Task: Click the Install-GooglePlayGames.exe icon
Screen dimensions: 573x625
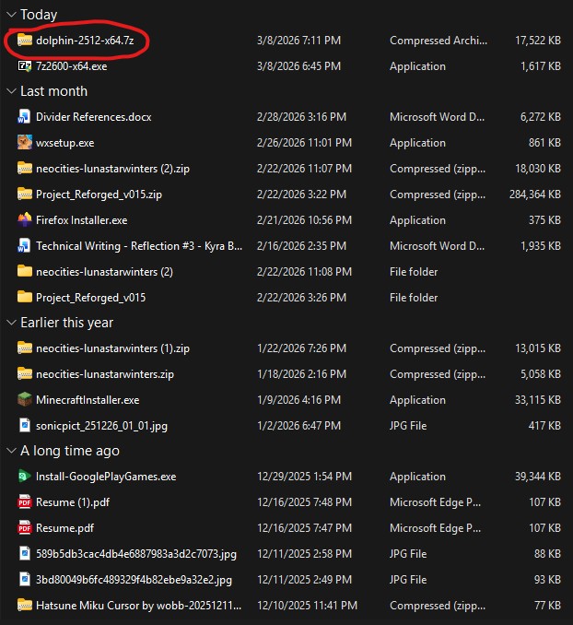Action: 25,477
